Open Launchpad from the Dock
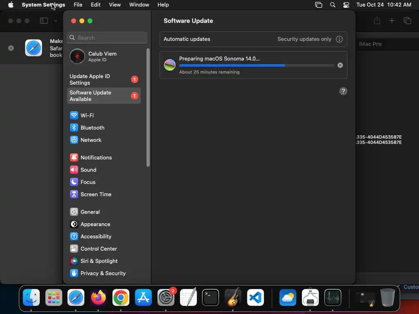The height and width of the screenshot is (314, 419). click(x=54, y=298)
